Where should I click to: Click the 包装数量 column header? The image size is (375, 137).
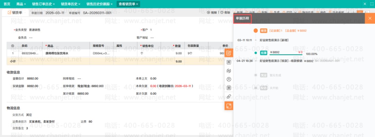coord(193,46)
